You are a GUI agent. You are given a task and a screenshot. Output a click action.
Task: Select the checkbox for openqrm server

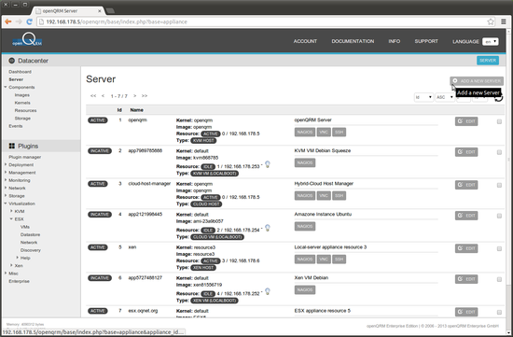[x=499, y=121]
